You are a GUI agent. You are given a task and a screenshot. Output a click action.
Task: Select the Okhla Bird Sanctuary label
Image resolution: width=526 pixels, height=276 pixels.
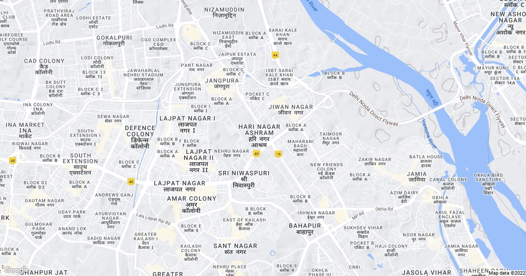click(488, 185)
